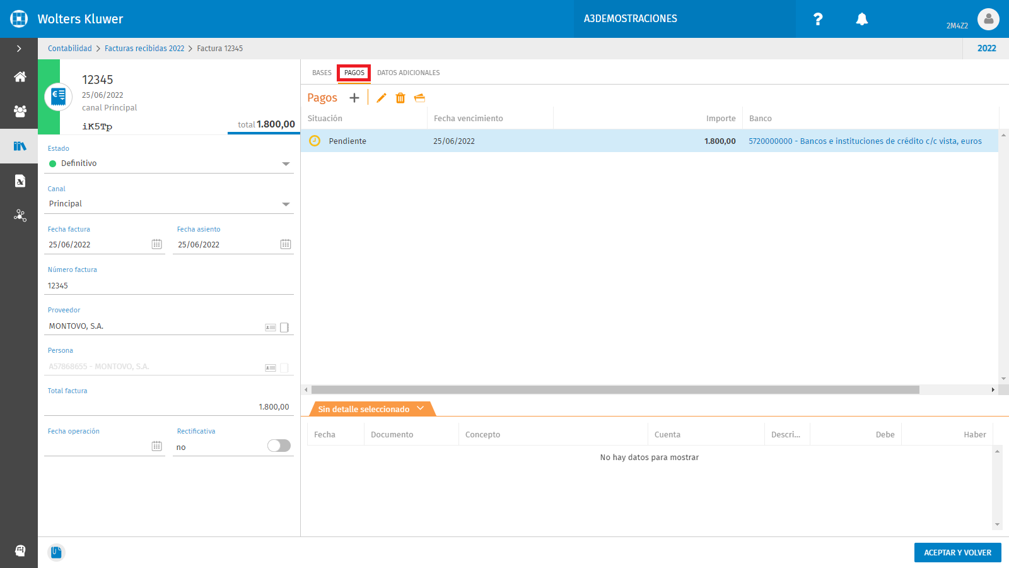Delete the selected payment with trash icon
Screen dimensions: 1009x568
pos(400,98)
